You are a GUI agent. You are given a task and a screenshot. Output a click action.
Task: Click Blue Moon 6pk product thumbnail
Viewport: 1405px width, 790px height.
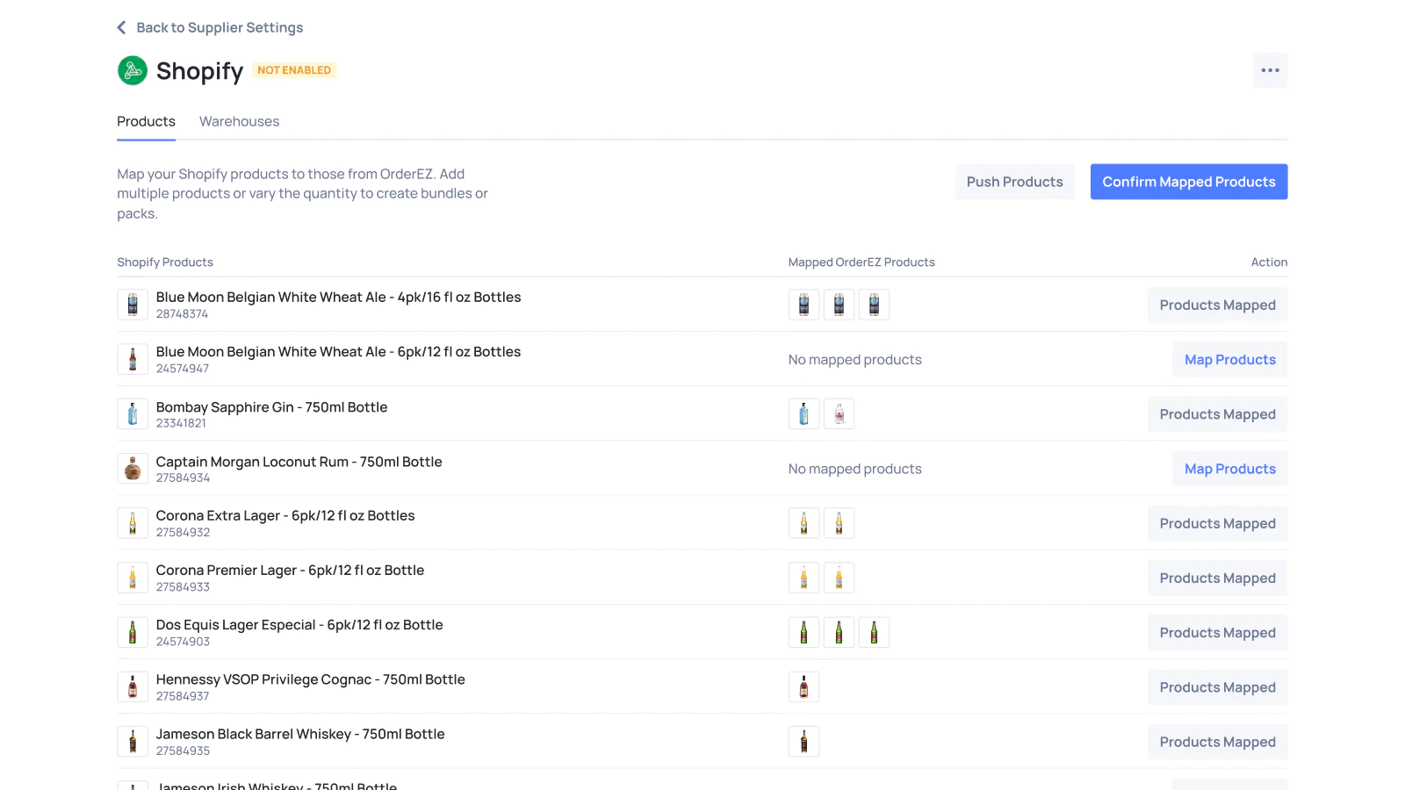(133, 359)
